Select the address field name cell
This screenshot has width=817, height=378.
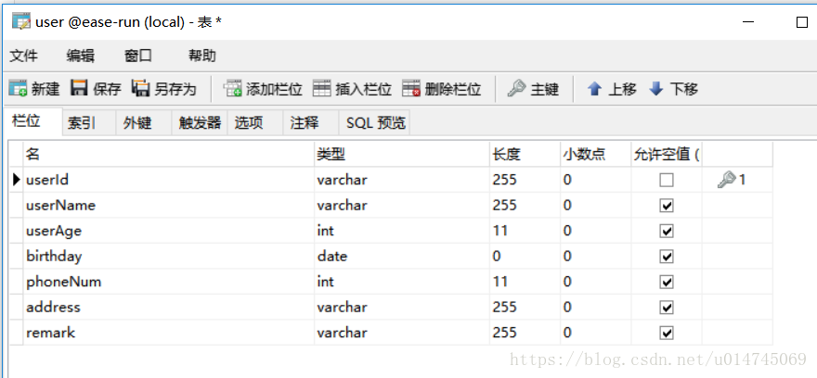(x=169, y=308)
